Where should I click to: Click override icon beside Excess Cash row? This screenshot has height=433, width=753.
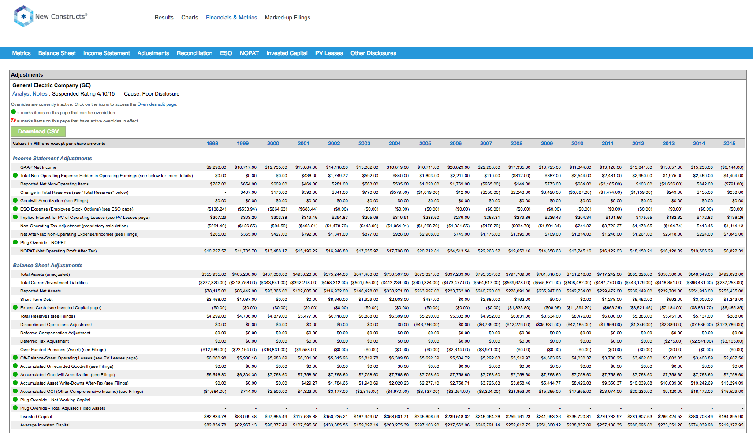(15, 307)
